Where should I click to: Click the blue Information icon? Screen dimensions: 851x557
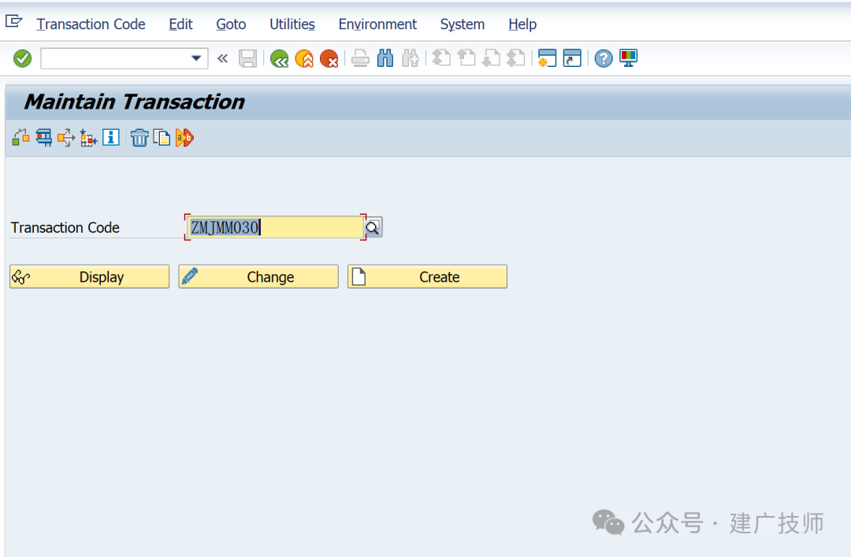111,138
